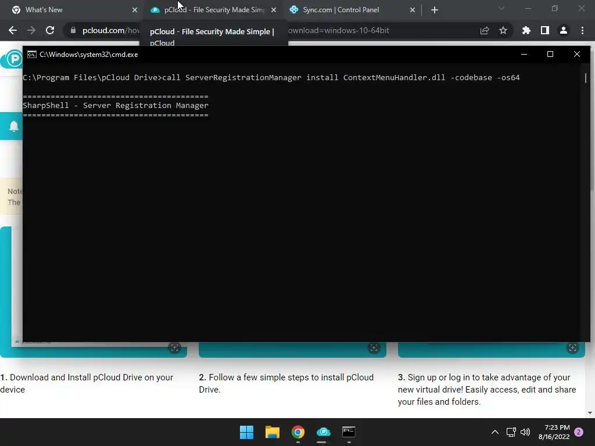View site lock info in address bar
The width and height of the screenshot is (595, 446).
point(73,30)
